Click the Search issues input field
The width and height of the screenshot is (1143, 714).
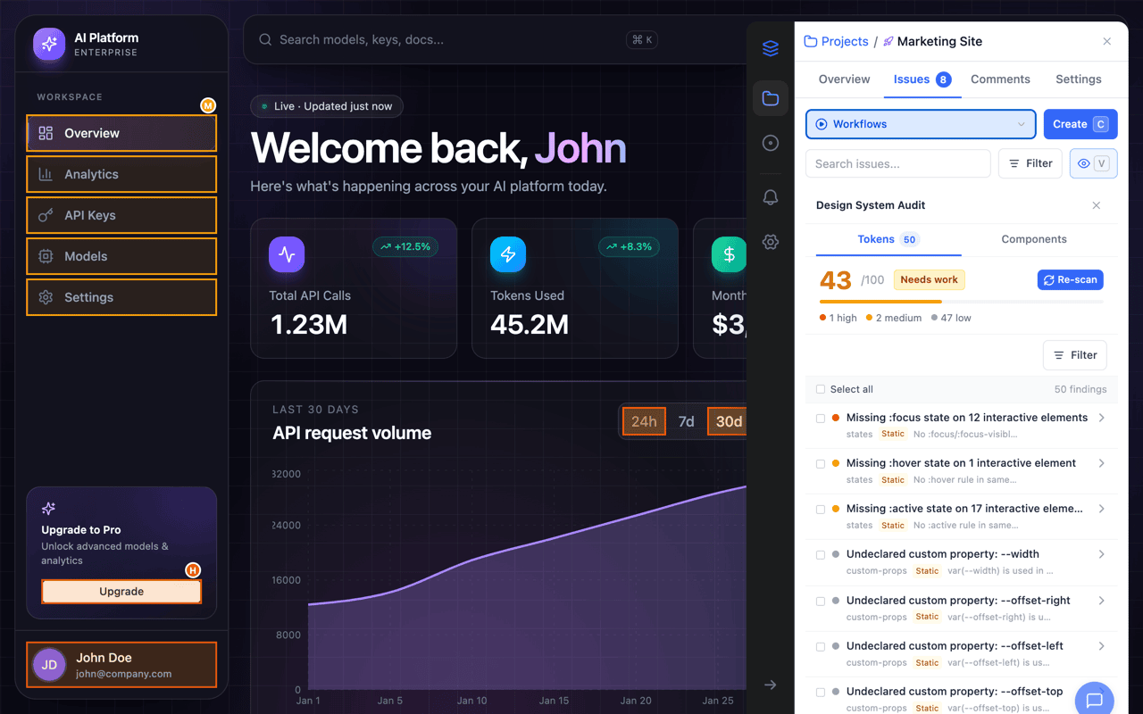pos(898,163)
